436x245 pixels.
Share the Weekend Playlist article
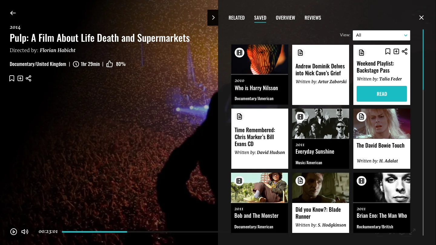point(405,51)
